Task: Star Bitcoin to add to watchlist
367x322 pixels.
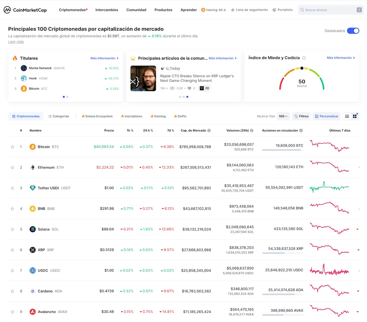Action: pos(13,147)
